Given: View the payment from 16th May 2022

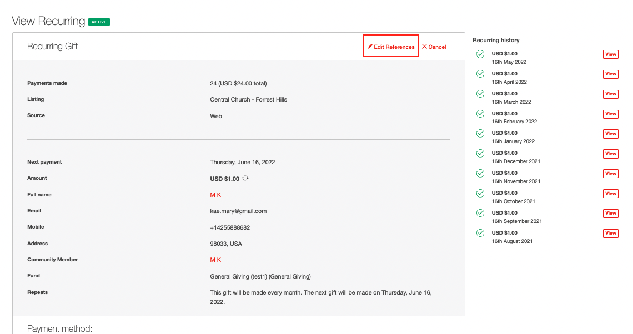Looking at the screenshot, I should point(610,54).
